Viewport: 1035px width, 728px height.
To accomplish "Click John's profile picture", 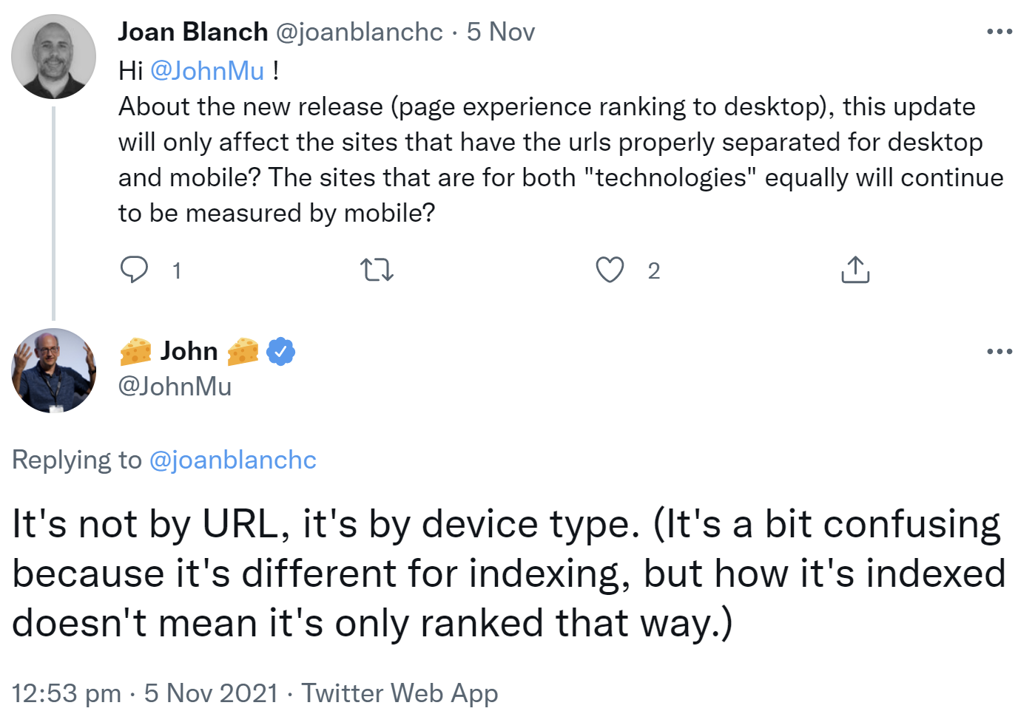I will pos(53,370).
